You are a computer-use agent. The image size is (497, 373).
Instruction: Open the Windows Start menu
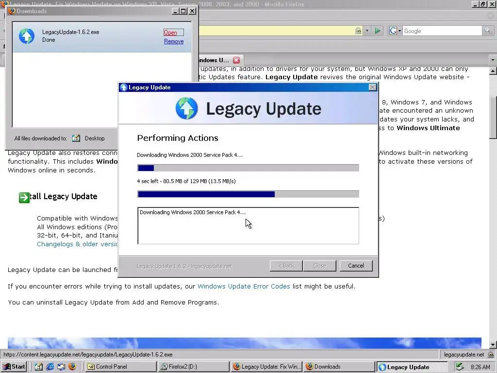pyautogui.click(x=14, y=367)
